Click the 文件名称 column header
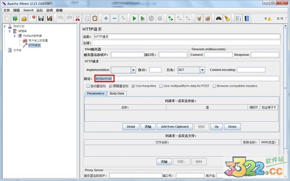 [x=162, y=142]
